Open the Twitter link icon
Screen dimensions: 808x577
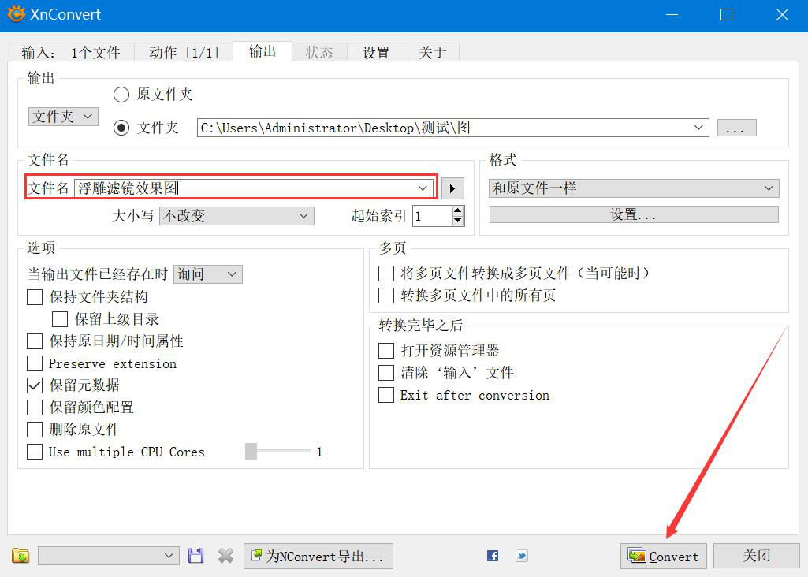522,556
